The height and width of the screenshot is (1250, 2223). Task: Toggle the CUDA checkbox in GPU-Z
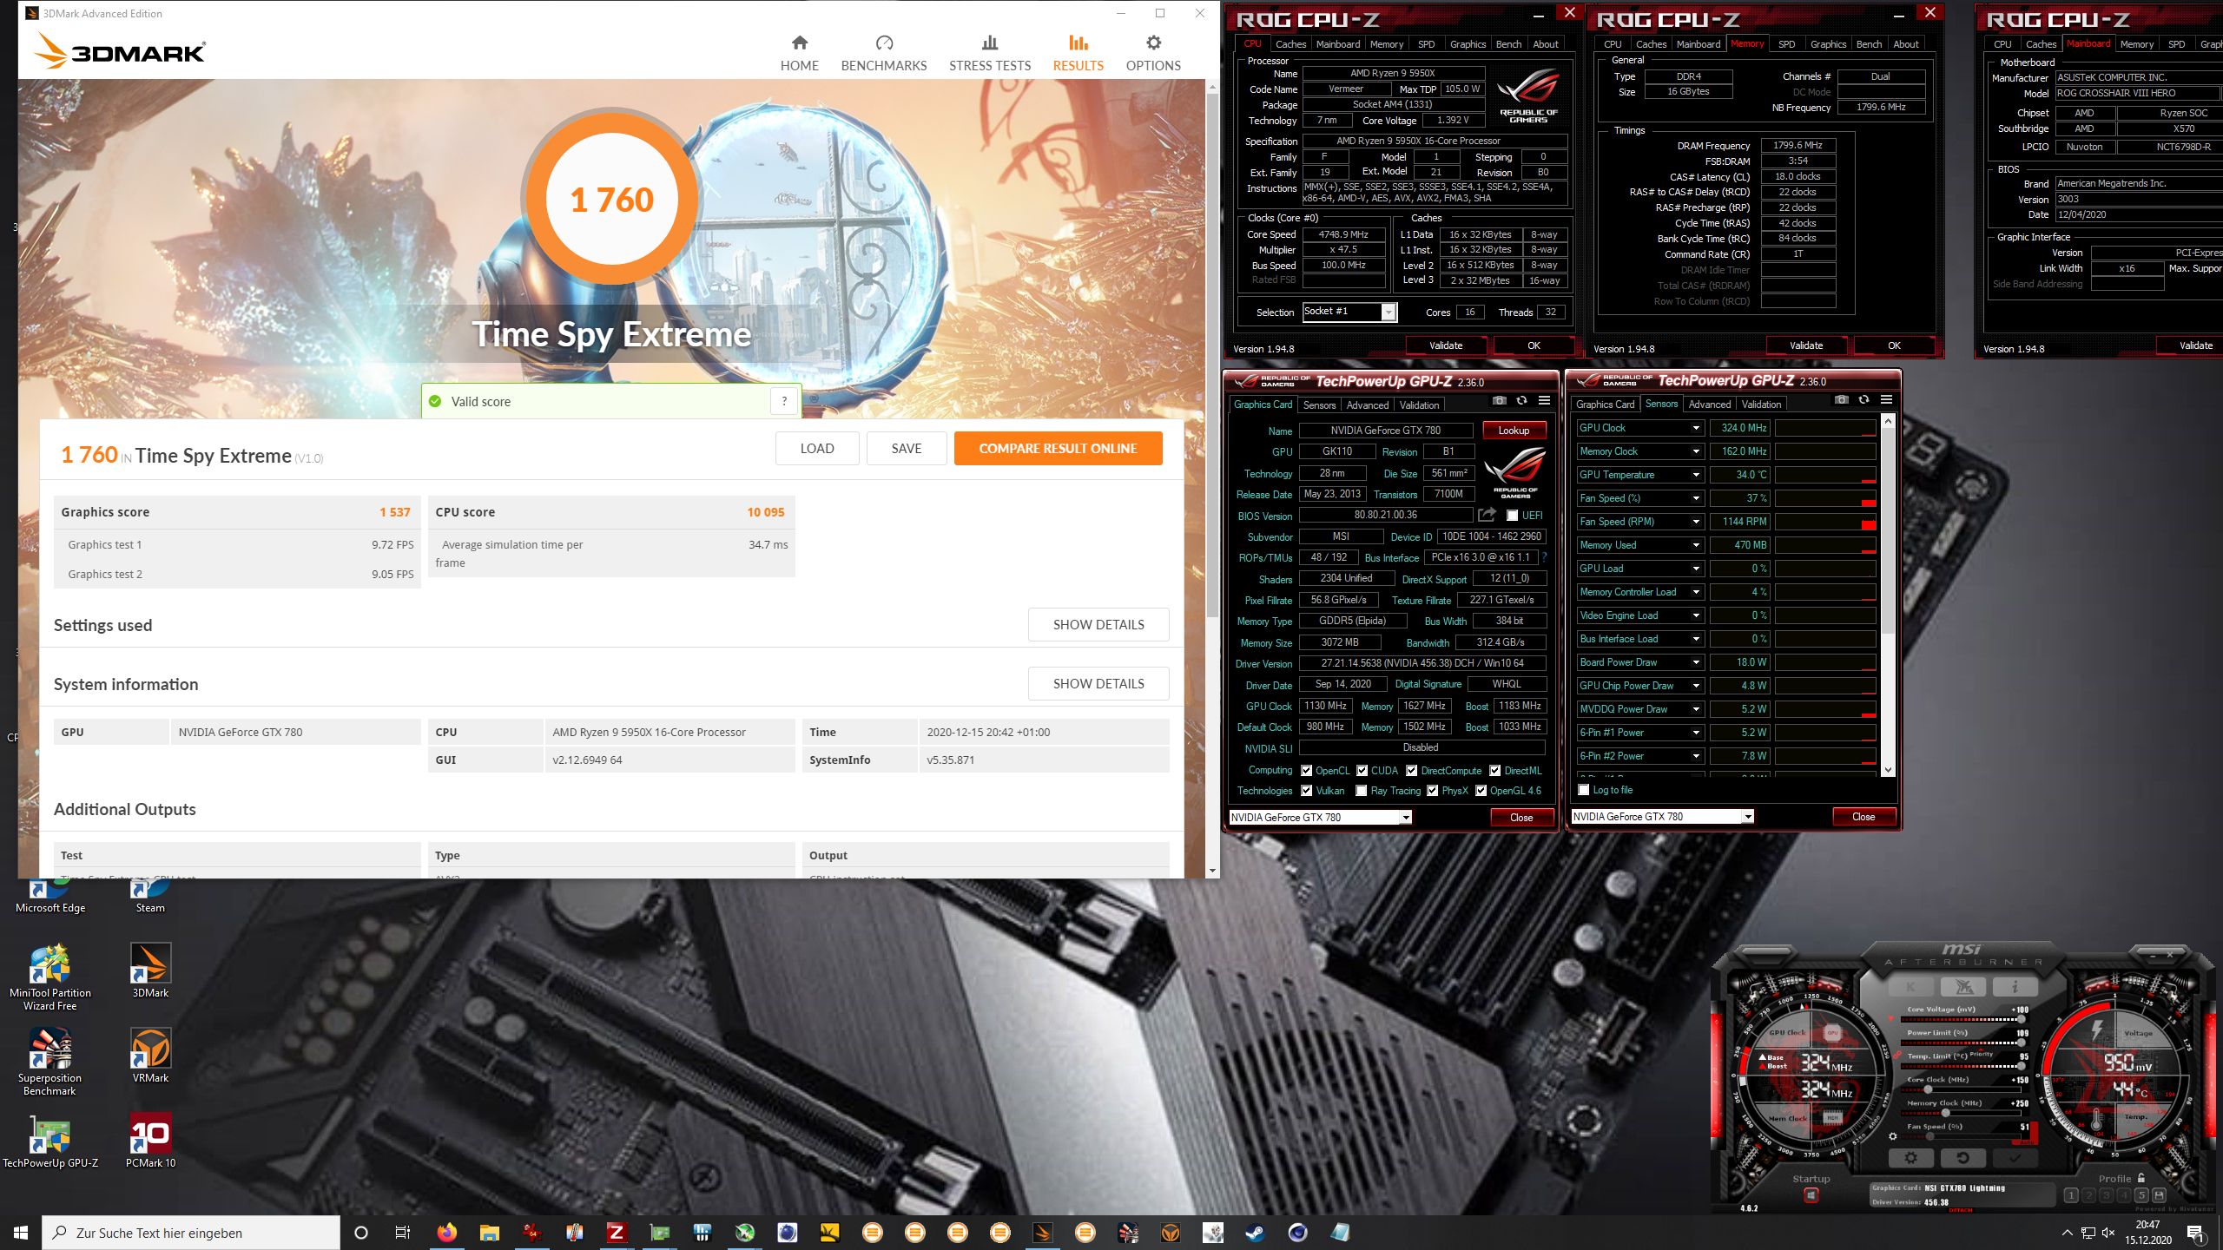click(x=1362, y=770)
